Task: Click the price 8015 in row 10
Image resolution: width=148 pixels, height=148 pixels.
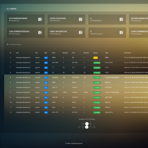Action: [54, 102]
